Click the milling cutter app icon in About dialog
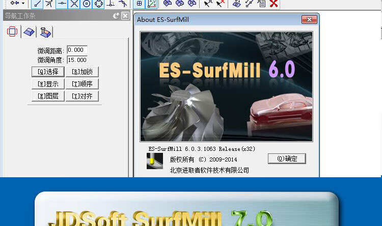382x226 pixels. [x=155, y=161]
